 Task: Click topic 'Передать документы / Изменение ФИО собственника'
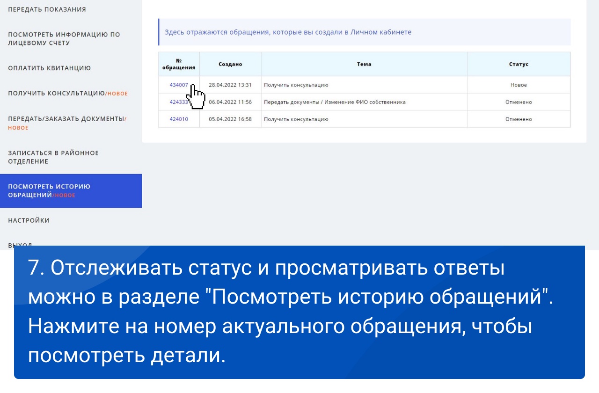pyautogui.click(x=335, y=102)
